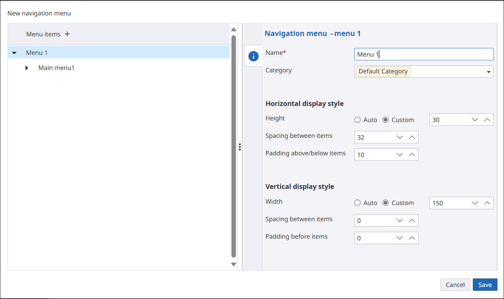Decrease Padding before items value
The image size is (504, 299).
point(400,238)
